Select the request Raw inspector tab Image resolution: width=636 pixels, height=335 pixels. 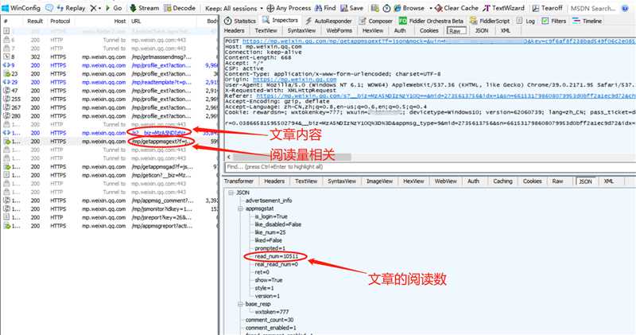click(456, 31)
